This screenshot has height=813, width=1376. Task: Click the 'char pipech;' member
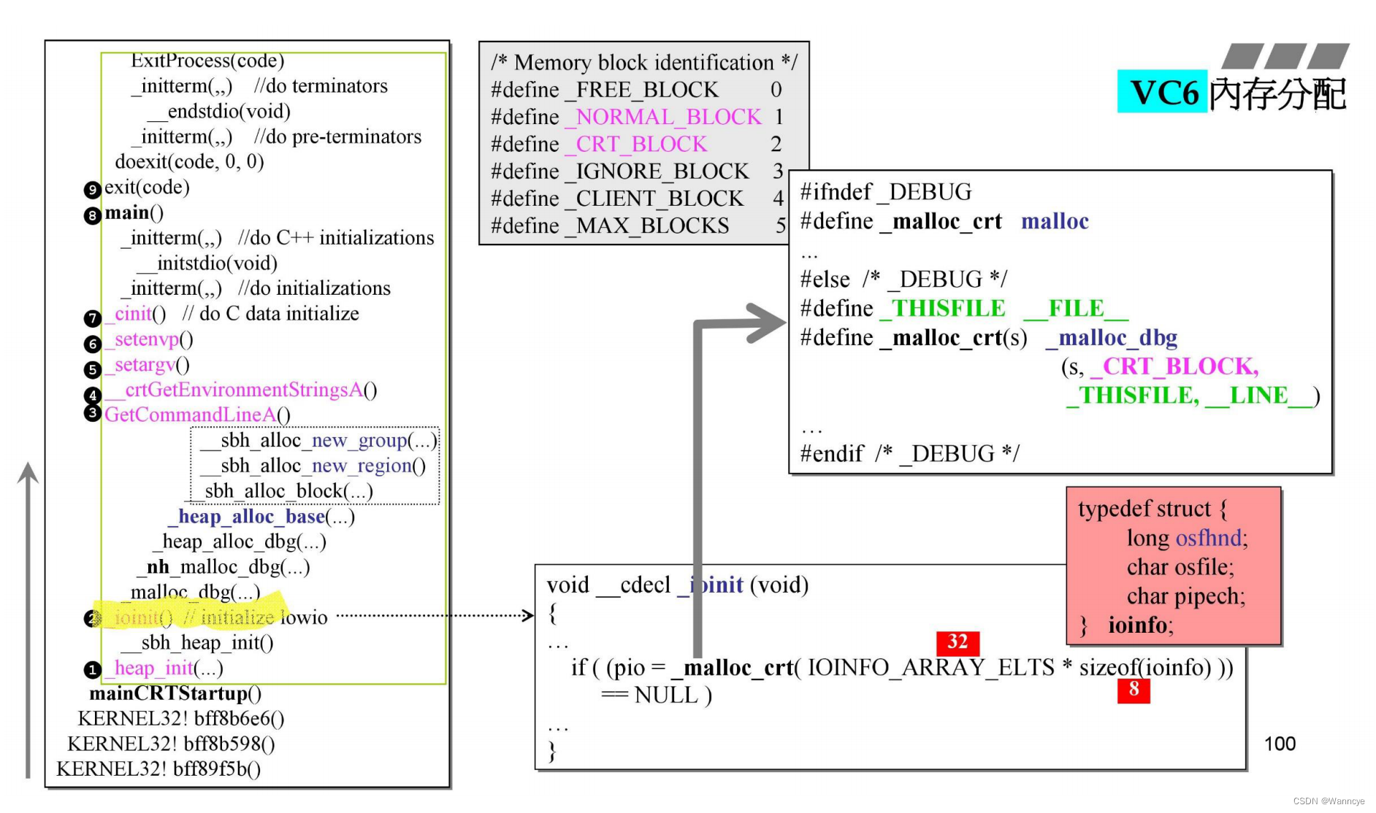coord(1186,596)
